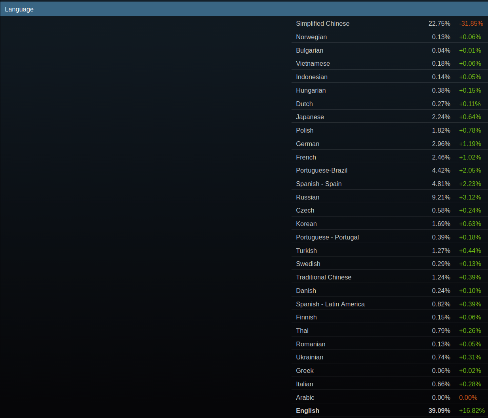The width and height of the screenshot is (488, 418).
Task: Click the +0.10% change for Danish
Action: pos(470,291)
